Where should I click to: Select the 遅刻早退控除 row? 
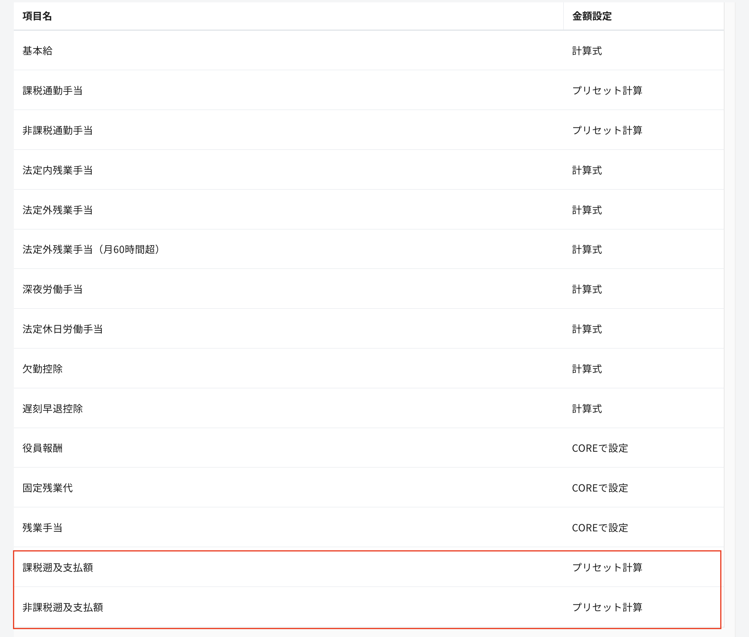point(52,409)
